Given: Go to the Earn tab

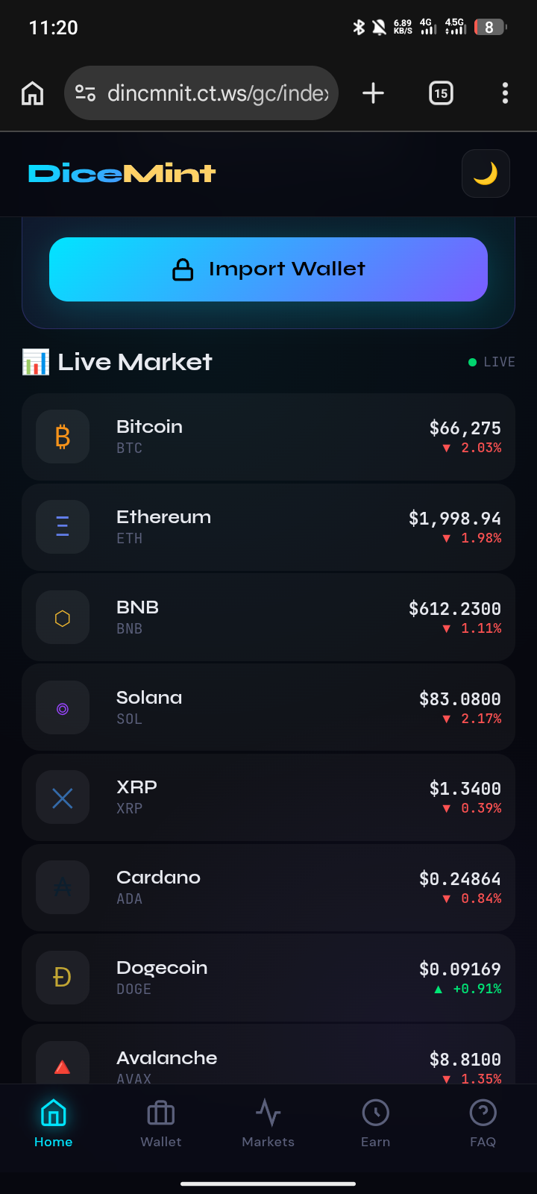Looking at the screenshot, I should pos(376,1124).
